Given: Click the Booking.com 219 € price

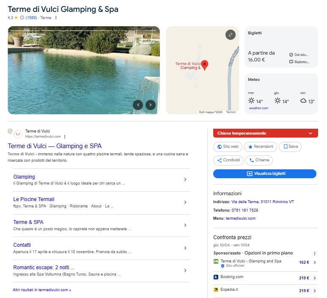Looking at the screenshot, I should [304, 278].
